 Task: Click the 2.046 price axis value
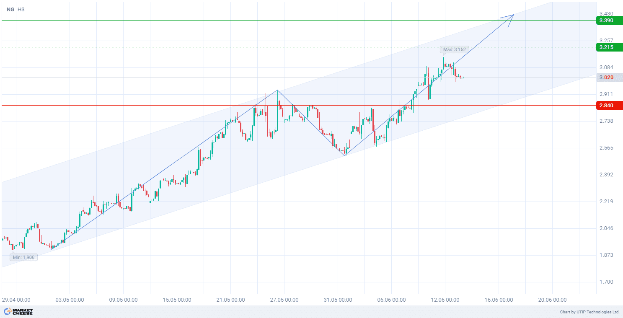[606, 228]
